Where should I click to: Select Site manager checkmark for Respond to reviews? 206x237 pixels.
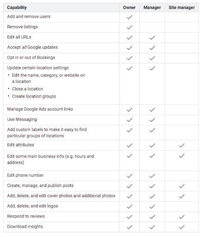click(181, 217)
